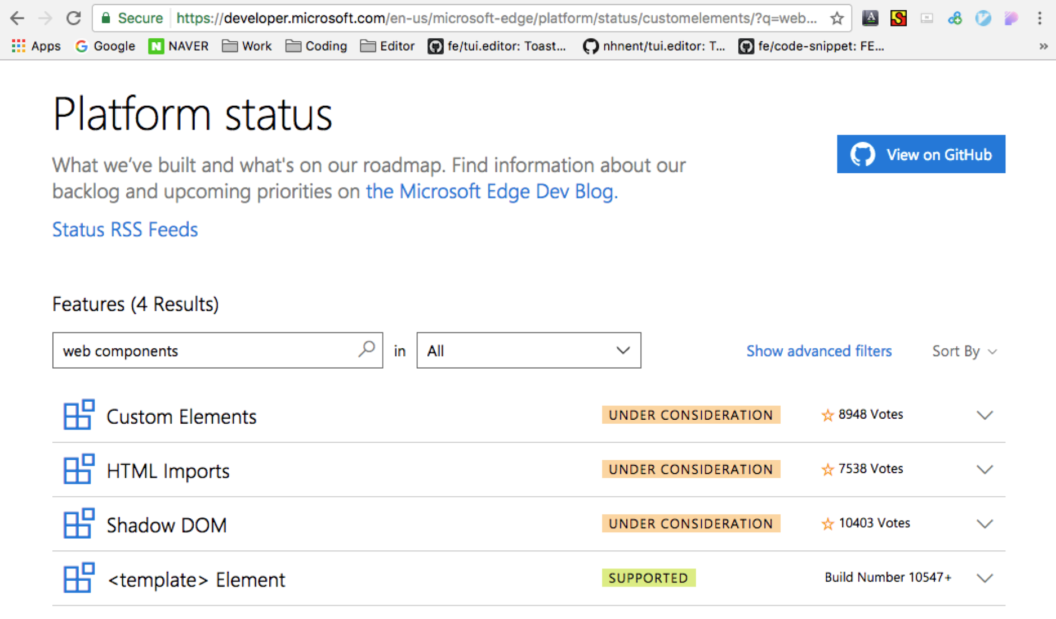The height and width of the screenshot is (619, 1056).
Task: Vote for Shadow DOM using the star
Action: (x=827, y=524)
